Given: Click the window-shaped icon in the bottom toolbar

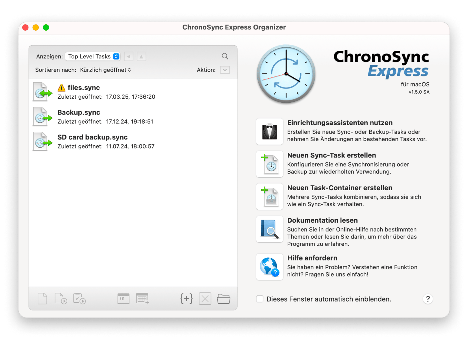Looking at the screenshot, I should click(123, 299).
